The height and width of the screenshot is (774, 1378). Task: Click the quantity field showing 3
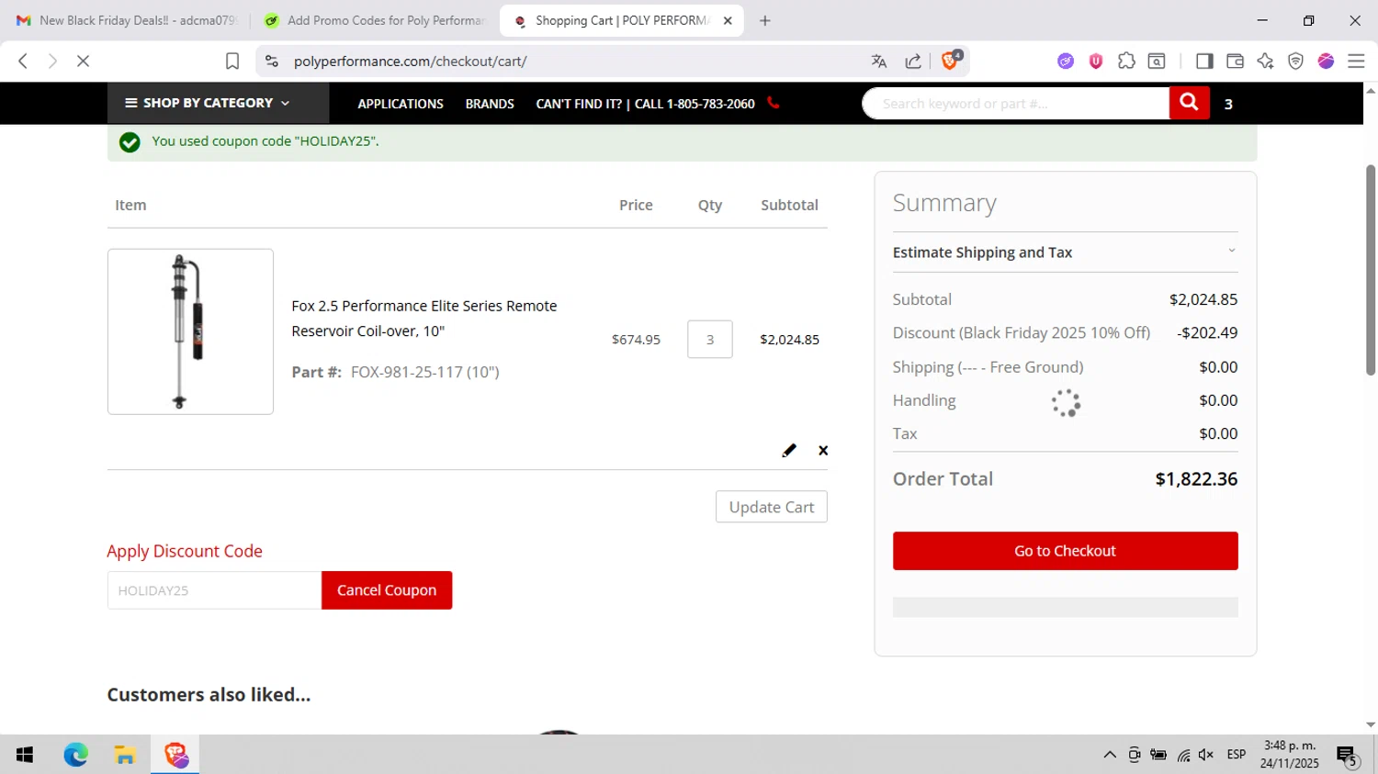[x=710, y=339]
